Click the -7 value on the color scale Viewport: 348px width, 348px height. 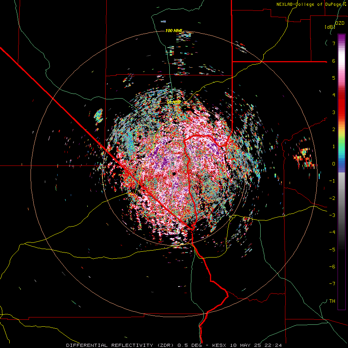coord(332,284)
